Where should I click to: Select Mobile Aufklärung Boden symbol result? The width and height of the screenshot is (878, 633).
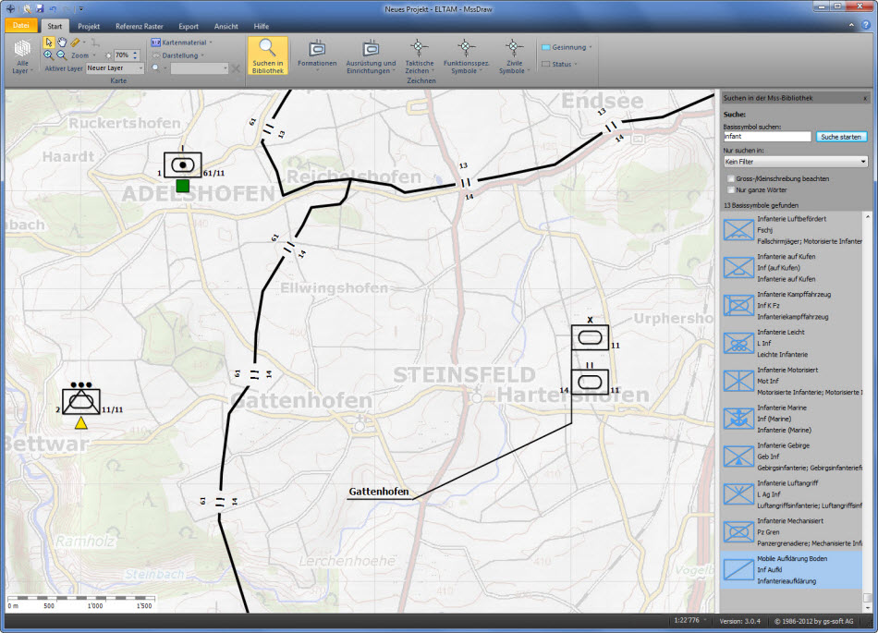click(792, 570)
